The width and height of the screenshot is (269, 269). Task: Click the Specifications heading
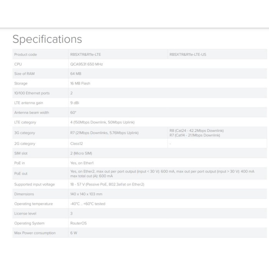coord(47,39)
